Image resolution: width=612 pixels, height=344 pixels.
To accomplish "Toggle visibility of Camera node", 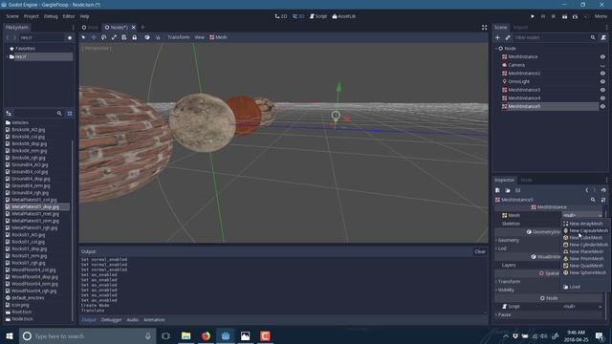I will (602, 66).
